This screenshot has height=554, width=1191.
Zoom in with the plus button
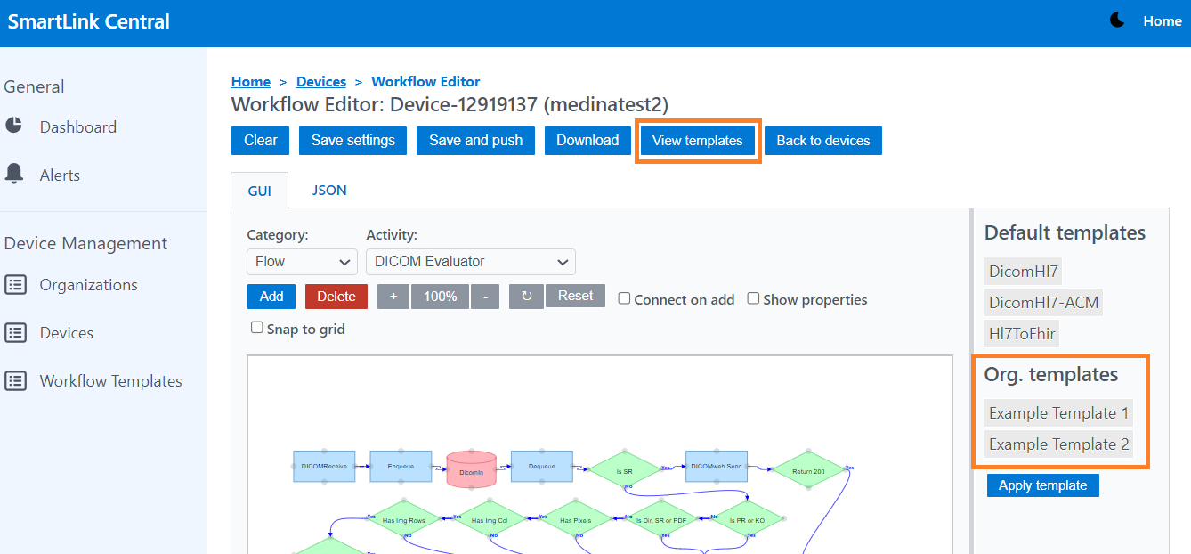(x=393, y=297)
